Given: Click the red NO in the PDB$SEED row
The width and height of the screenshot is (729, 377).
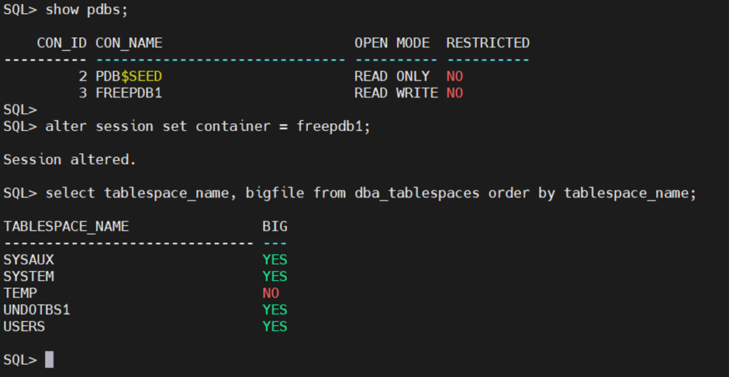Looking at the screenshot, I should (454, 77).
